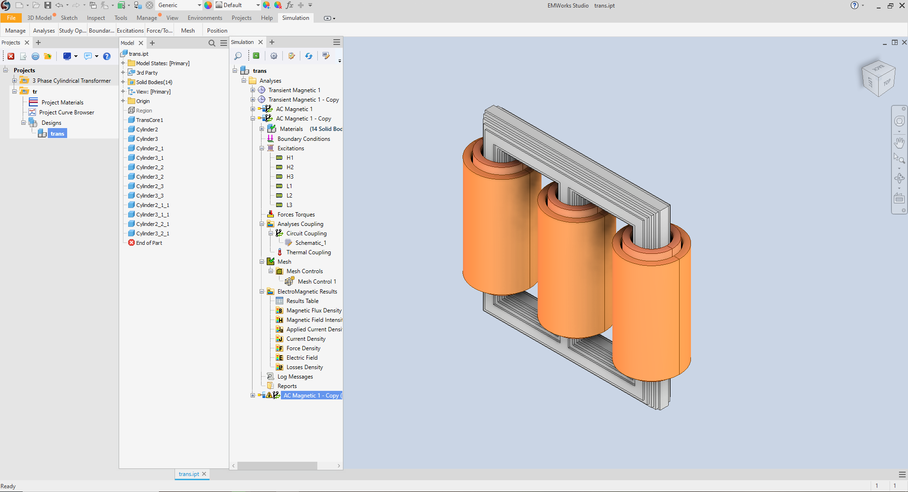908x492 pixels.
Task: Click the Simulation panel horizontal scrollbar
Action: tap(277, 466)
